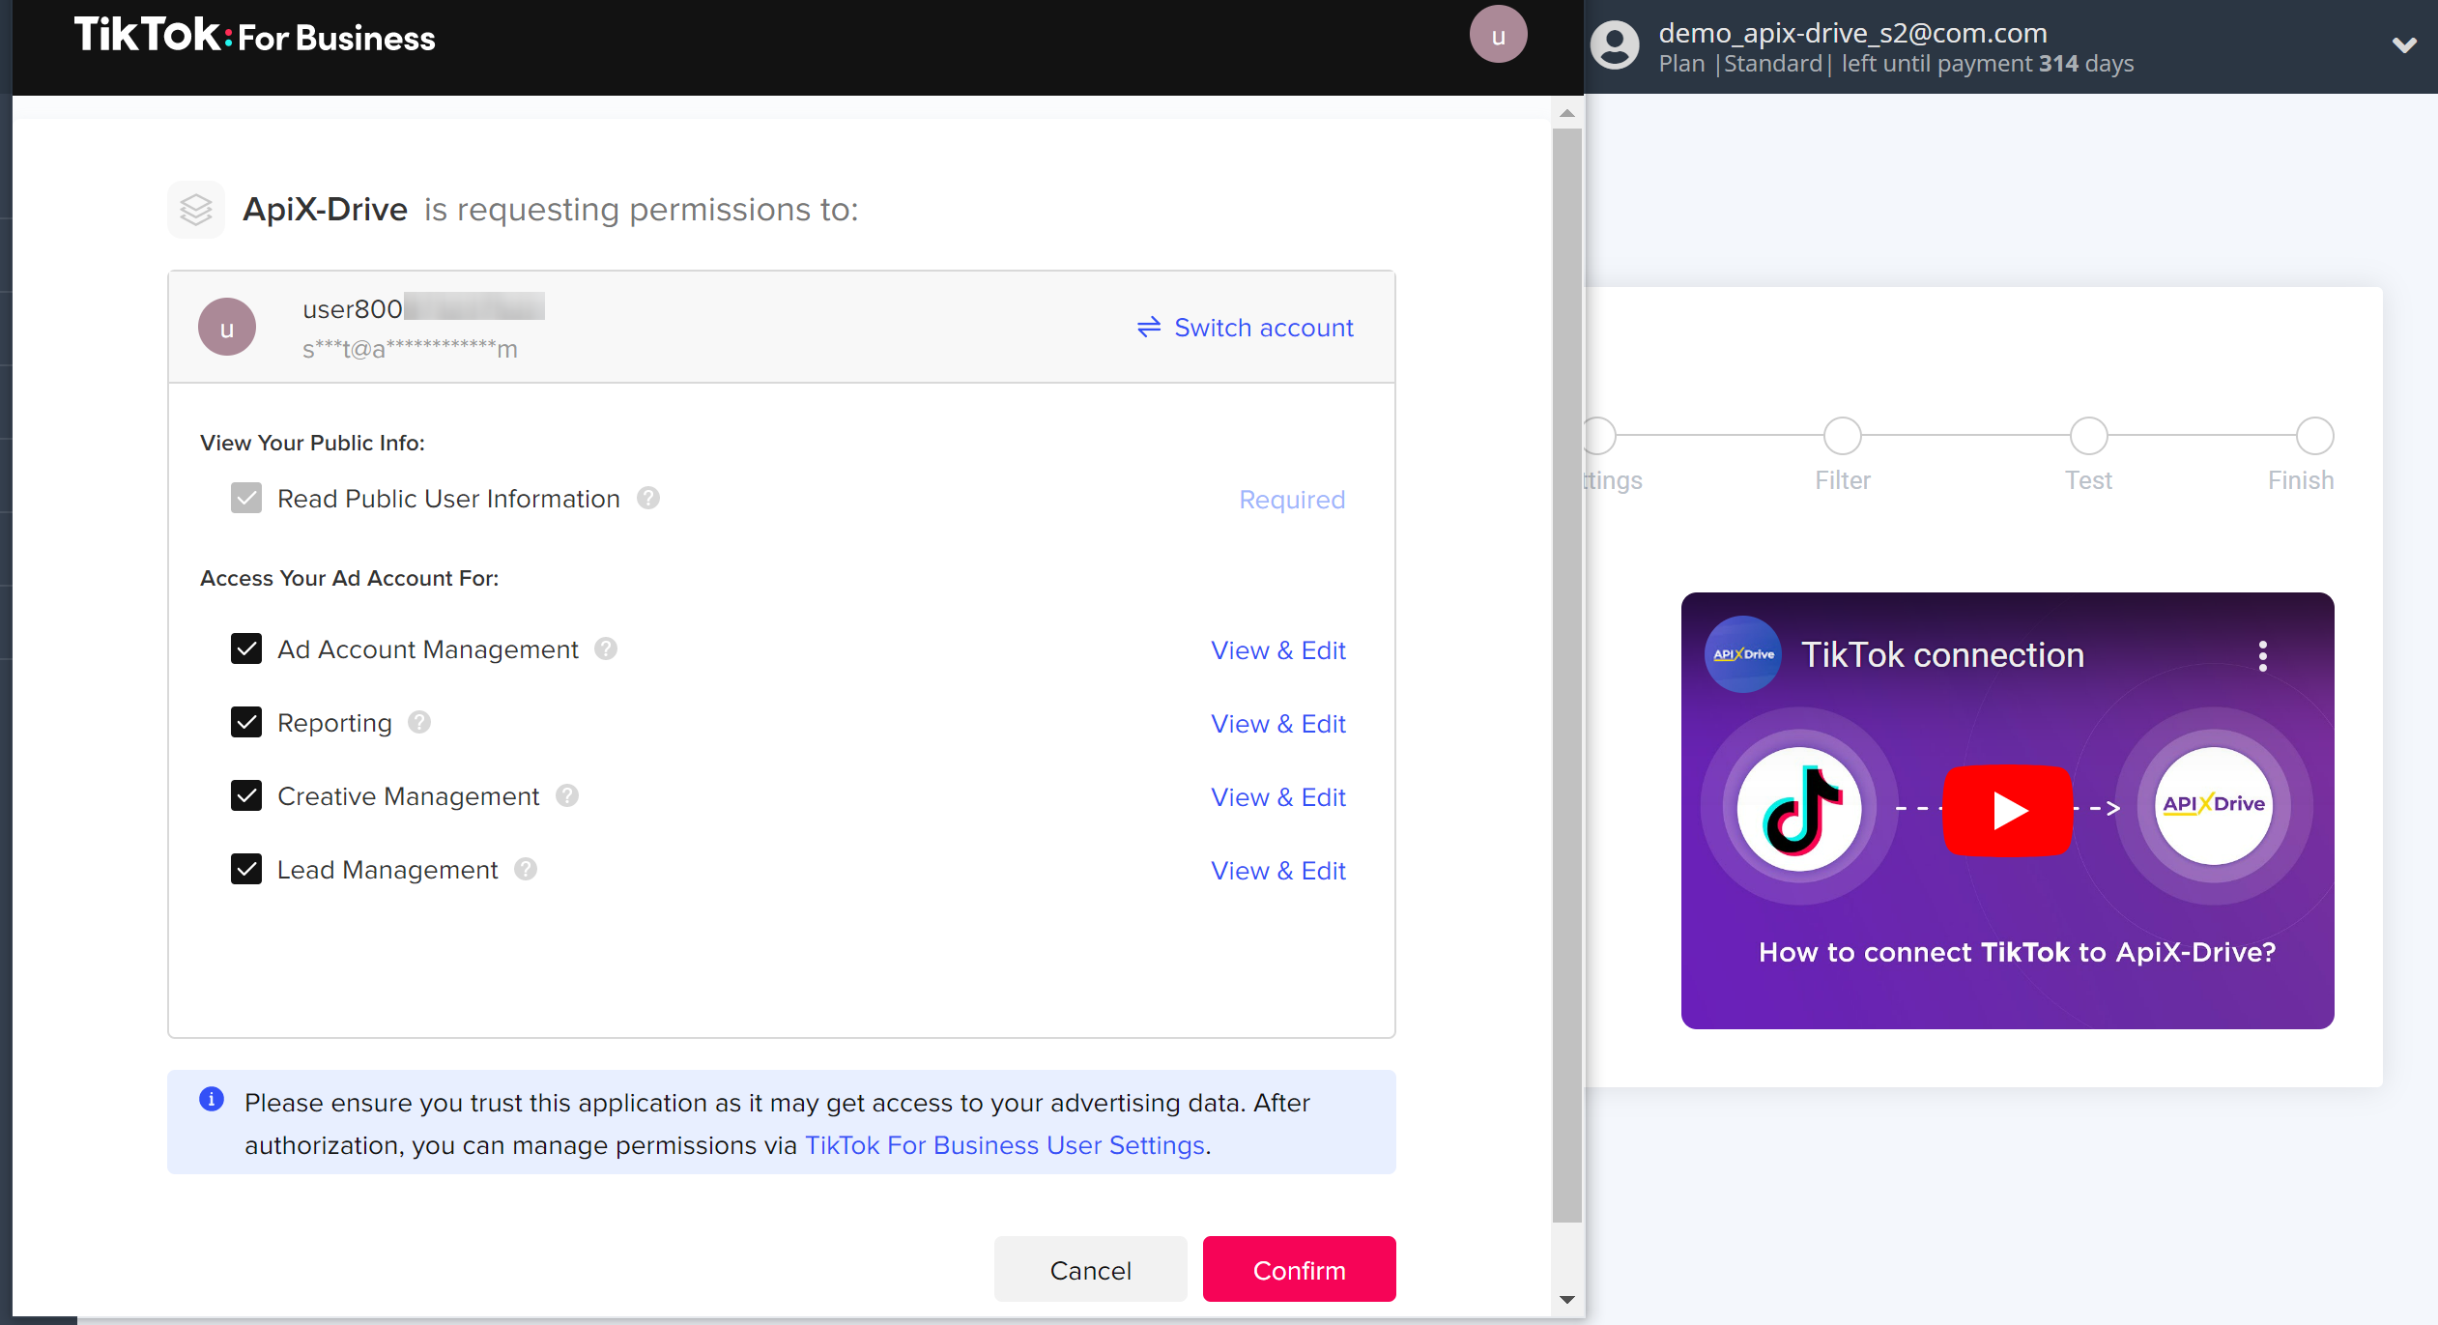Click the help icon next to Lead Management
The width and height of the screenshot is (2438, 1325).
pyautogui.click(x=525, y=870)
